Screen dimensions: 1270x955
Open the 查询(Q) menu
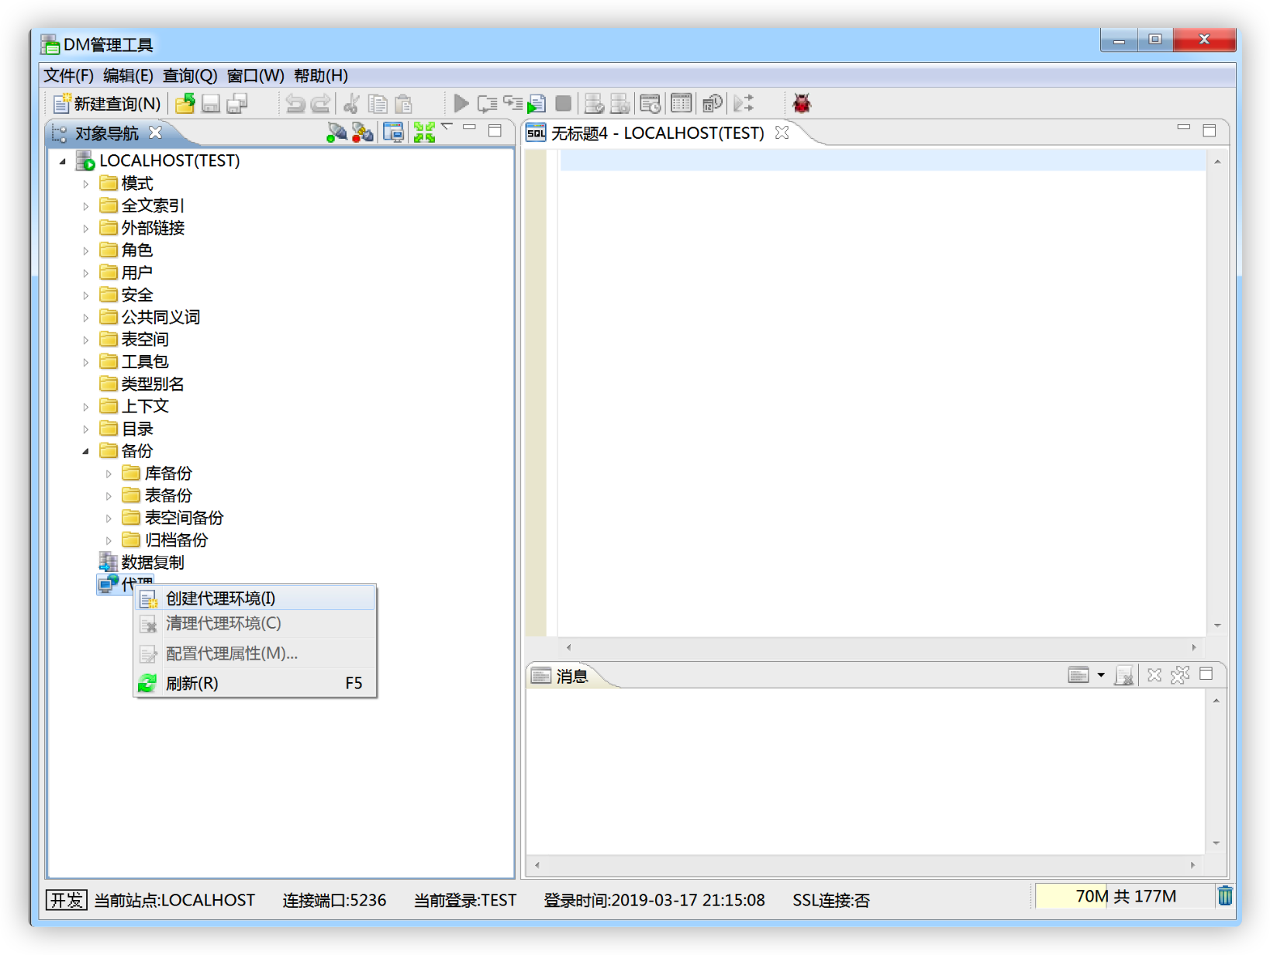(190, 75)
